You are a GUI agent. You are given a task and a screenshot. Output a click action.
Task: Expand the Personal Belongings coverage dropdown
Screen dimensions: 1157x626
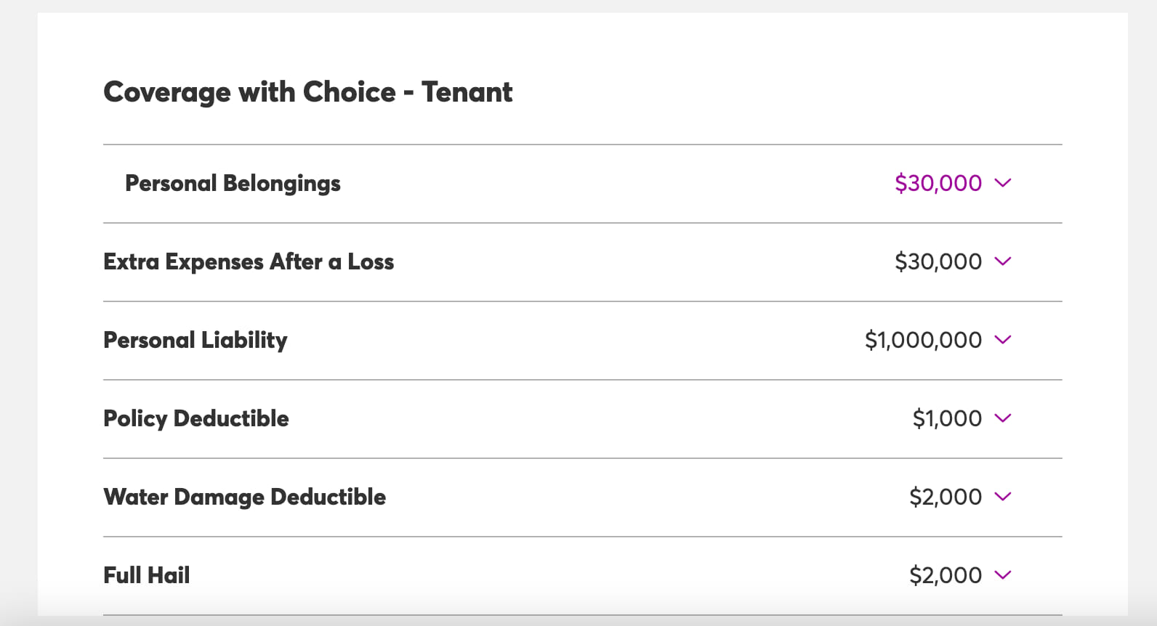coord(1004,184)
